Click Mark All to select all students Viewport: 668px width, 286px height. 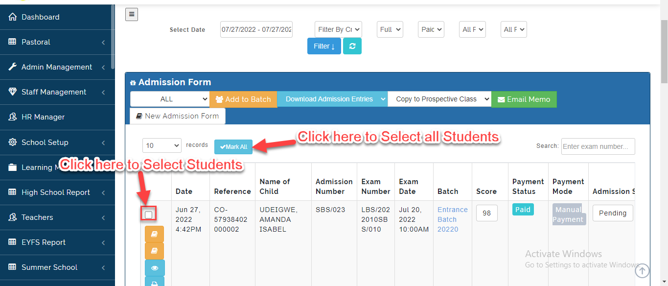pyautogui.click(x=233, y=147)
